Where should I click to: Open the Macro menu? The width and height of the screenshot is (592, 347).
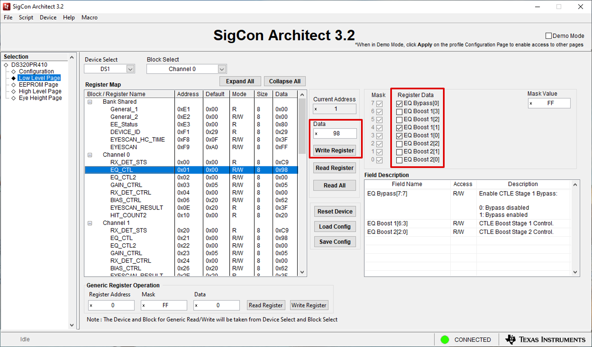coord(89,17)
